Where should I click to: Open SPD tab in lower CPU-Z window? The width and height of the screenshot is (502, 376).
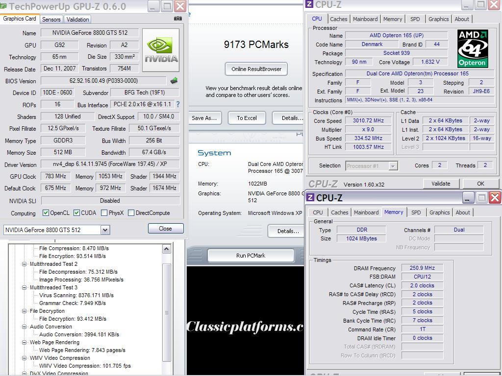coord(416,212)
